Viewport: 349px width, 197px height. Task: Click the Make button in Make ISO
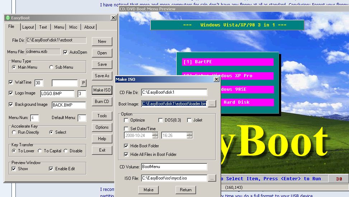148,190
